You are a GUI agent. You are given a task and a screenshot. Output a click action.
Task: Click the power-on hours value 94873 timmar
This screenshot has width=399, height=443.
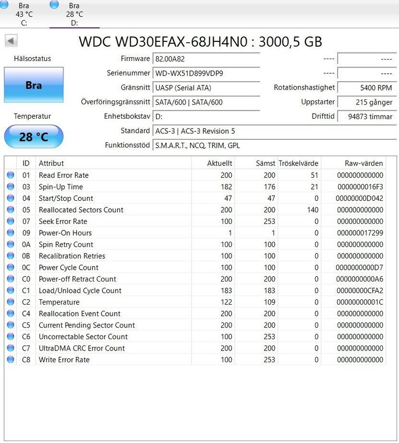click(x=367, y=116)
